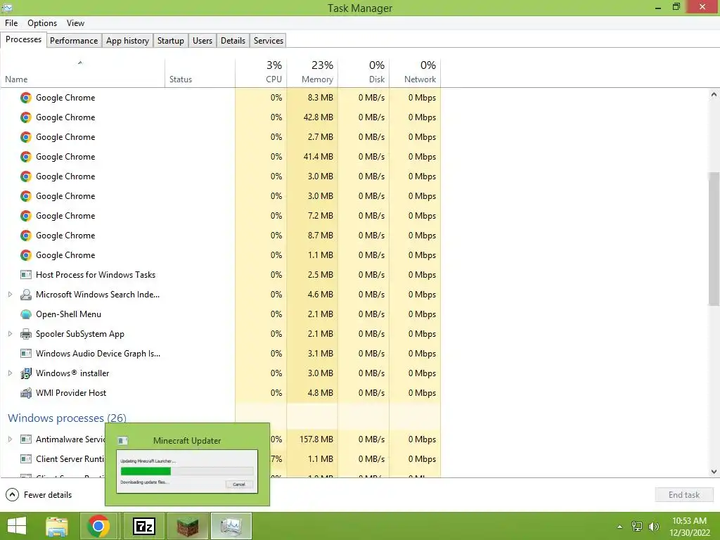Click the Task Manager title bar icon

click(x=7, y=8)
